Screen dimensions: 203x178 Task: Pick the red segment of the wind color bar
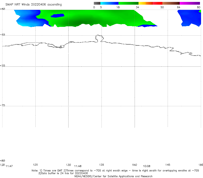pyautogui.click(x=157, y=3)
